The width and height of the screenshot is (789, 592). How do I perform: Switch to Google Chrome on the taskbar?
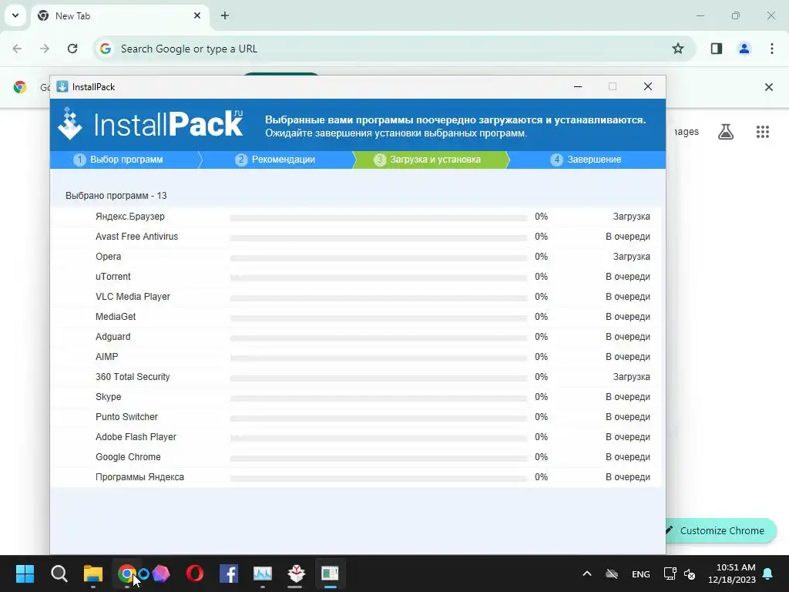click(126, 573)
